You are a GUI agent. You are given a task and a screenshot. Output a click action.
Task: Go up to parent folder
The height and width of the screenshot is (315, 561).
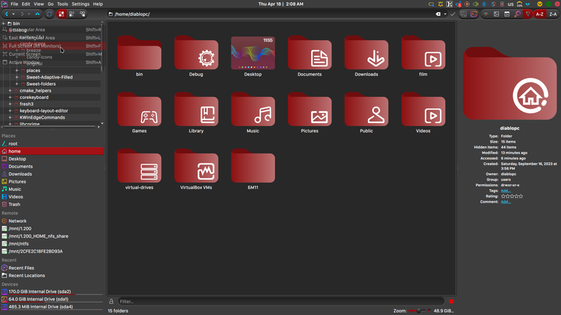37,14
